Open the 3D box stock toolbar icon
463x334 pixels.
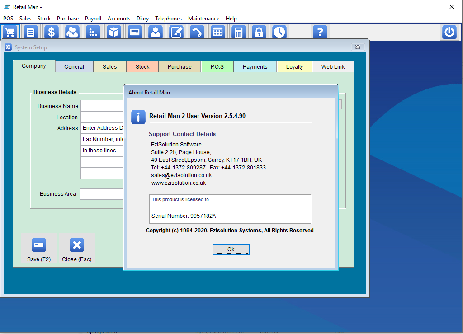(113, 32)
